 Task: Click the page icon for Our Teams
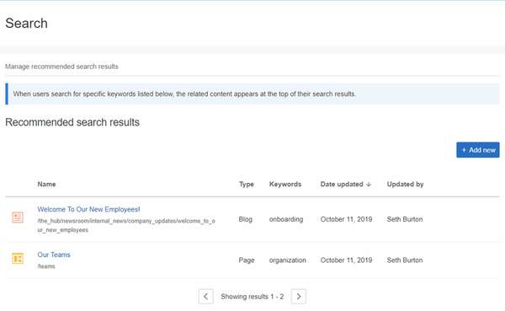18,259
